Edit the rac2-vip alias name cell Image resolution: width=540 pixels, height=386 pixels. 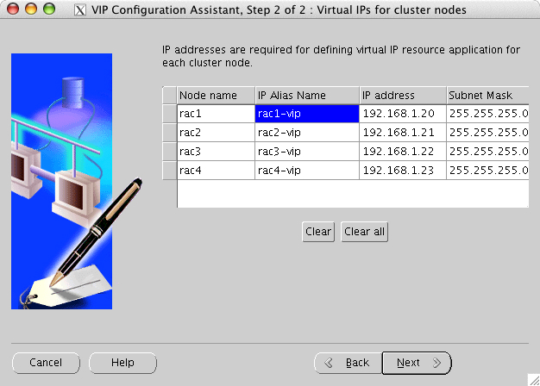click(306, 133)
